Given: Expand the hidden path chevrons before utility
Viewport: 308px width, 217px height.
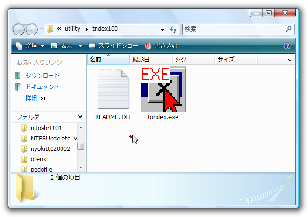Looking at the screenshot, I should [x=58, y=29].
